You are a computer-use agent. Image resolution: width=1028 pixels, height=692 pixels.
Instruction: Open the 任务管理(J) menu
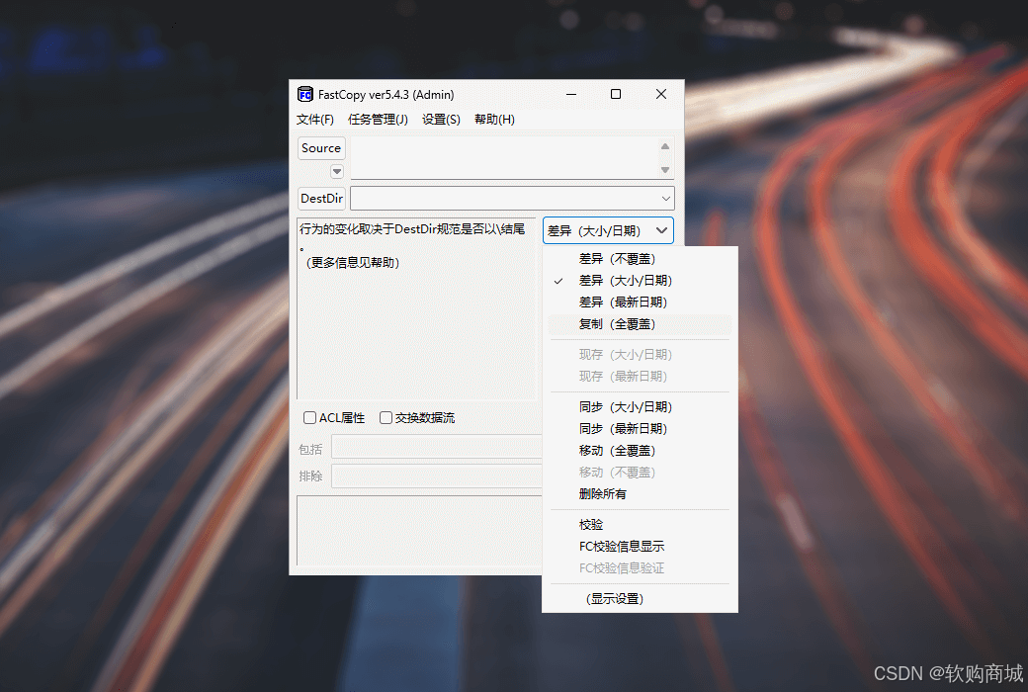(x=378, y=119)
